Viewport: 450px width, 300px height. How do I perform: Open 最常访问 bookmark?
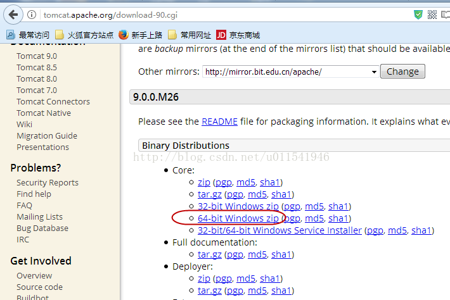(28, 35)
